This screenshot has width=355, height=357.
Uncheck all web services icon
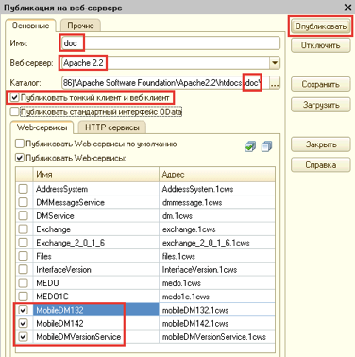click(267, 146)
